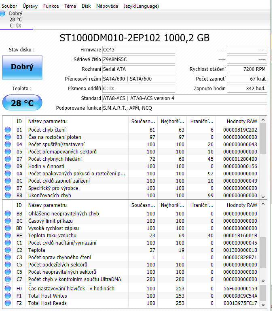Open the Disk menu
275x311 pixels.
[x=86, y=6]
